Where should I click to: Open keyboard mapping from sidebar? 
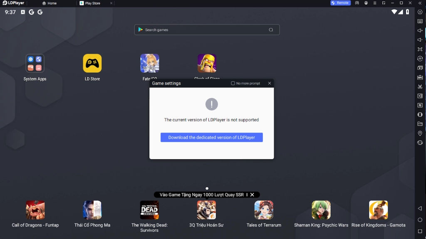(x=420, y=21)
